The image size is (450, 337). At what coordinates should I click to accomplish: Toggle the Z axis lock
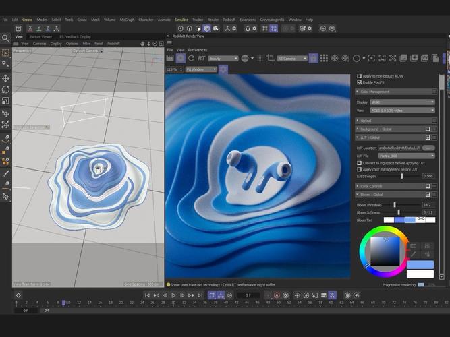click(x=48, y=28)
